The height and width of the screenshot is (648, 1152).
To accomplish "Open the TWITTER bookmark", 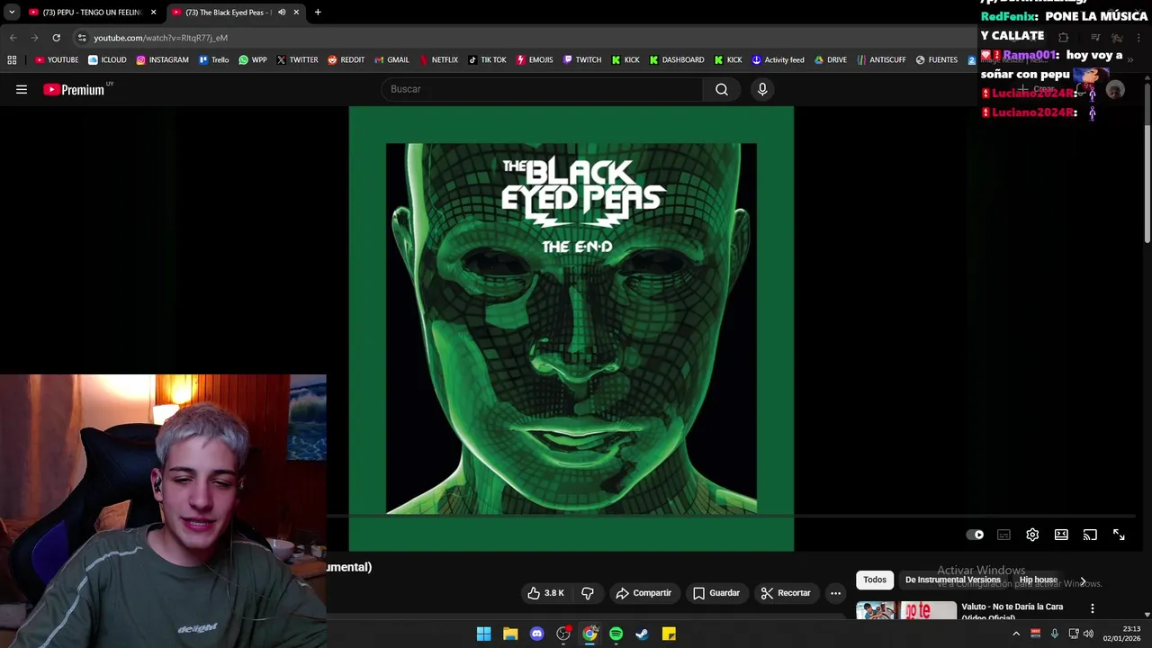I will pos(297,60).
